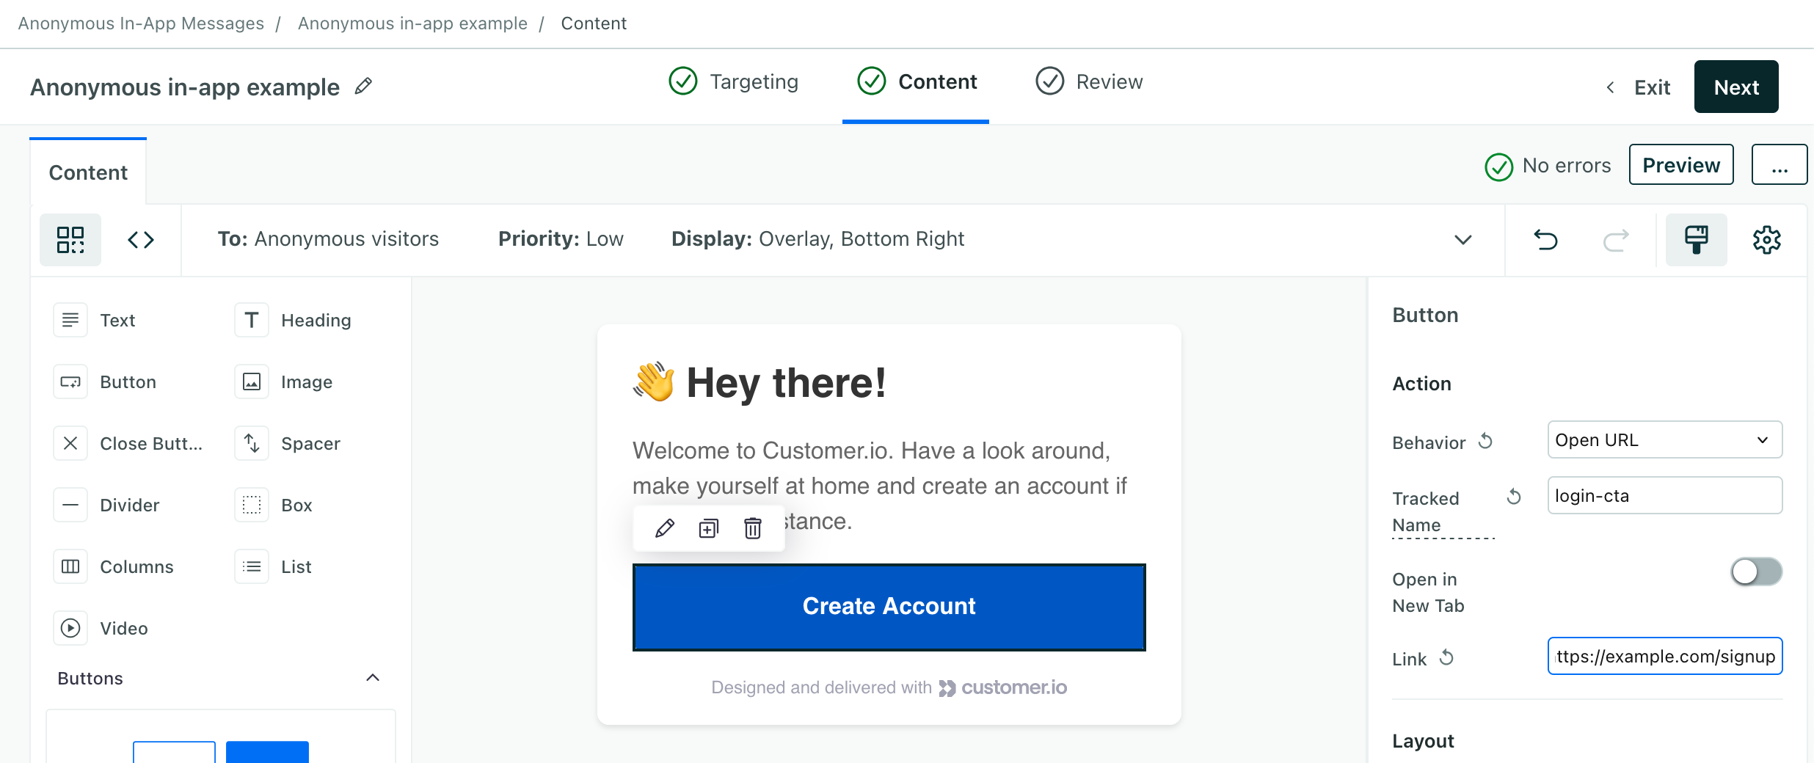Go to the Targeting step
The height and width of the screenshot is (763, 1814).
click(734, 81)
